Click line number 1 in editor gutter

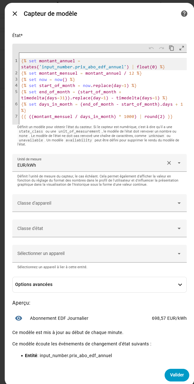pos(16,60)
